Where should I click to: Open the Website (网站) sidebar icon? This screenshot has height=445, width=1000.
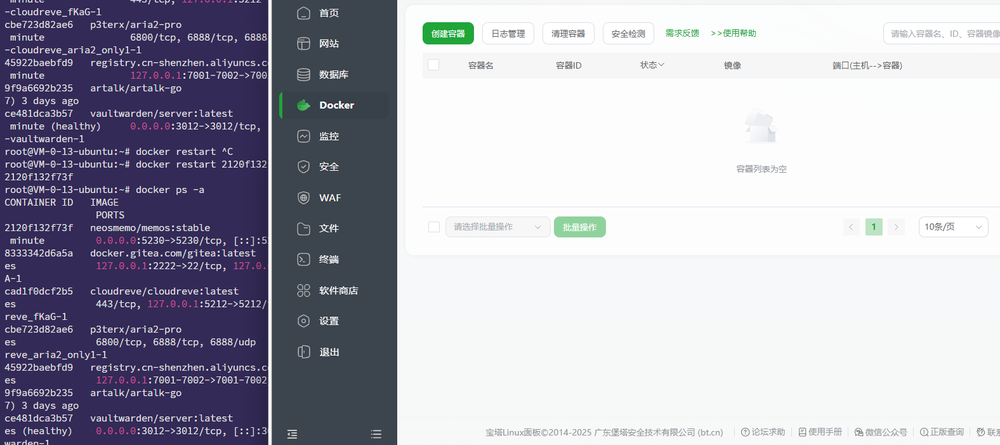point(304,43)
